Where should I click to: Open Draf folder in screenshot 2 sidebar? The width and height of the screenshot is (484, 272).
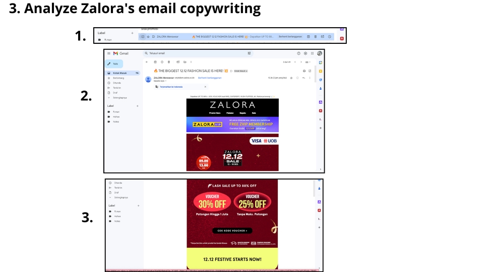tap(115, 93)
